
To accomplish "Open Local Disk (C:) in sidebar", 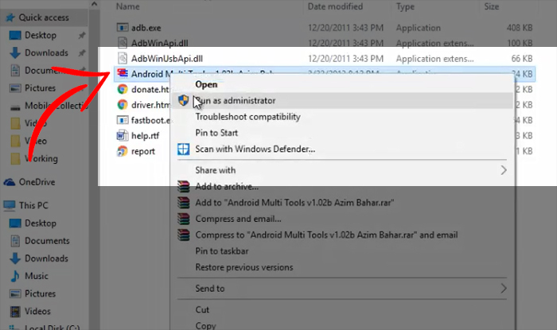I will (x=53, y=327).
